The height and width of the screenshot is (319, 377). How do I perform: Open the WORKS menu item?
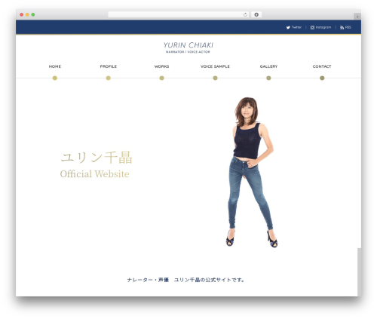[x=161, y=66]
